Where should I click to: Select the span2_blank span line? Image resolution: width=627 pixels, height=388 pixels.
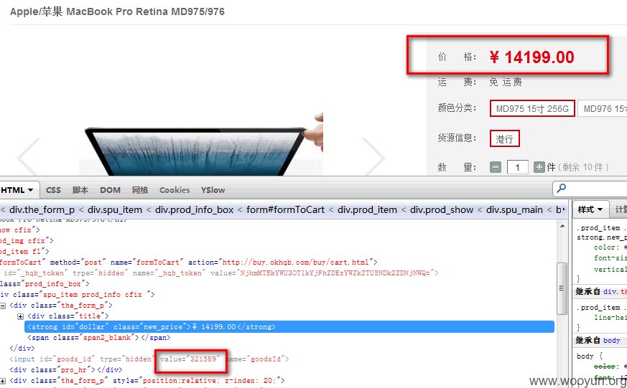[99, 338]
